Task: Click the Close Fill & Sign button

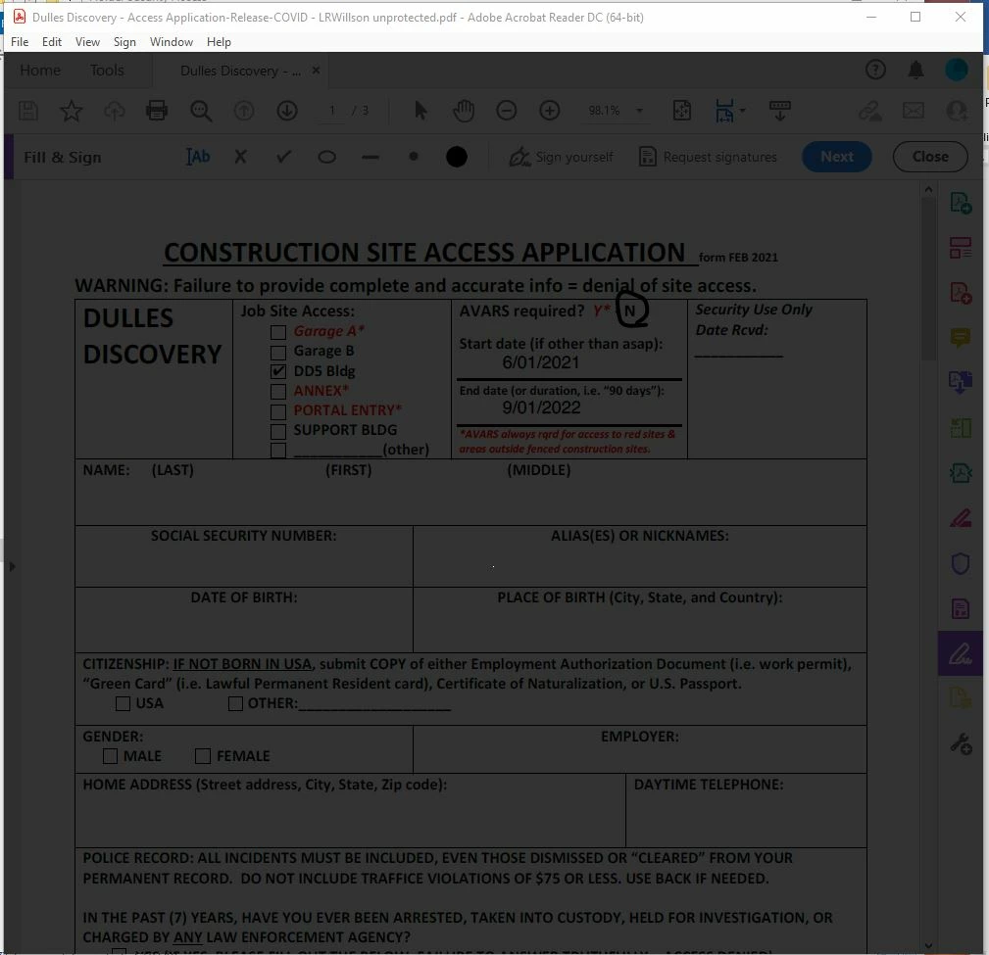Action: point(930,157)
